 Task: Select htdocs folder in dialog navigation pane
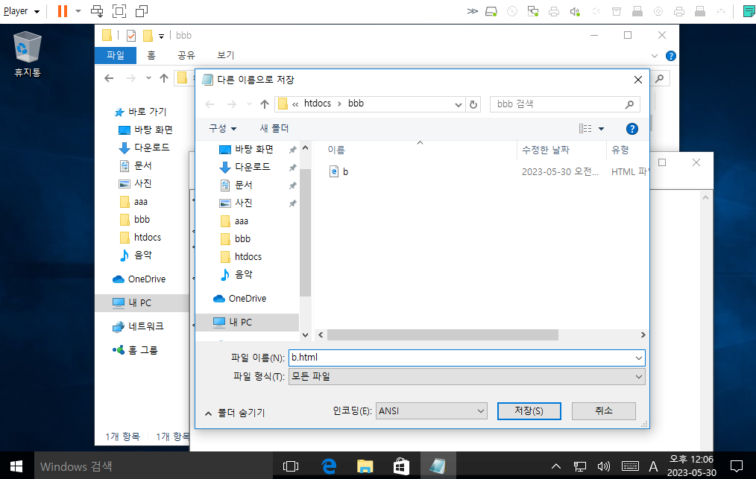241,257
